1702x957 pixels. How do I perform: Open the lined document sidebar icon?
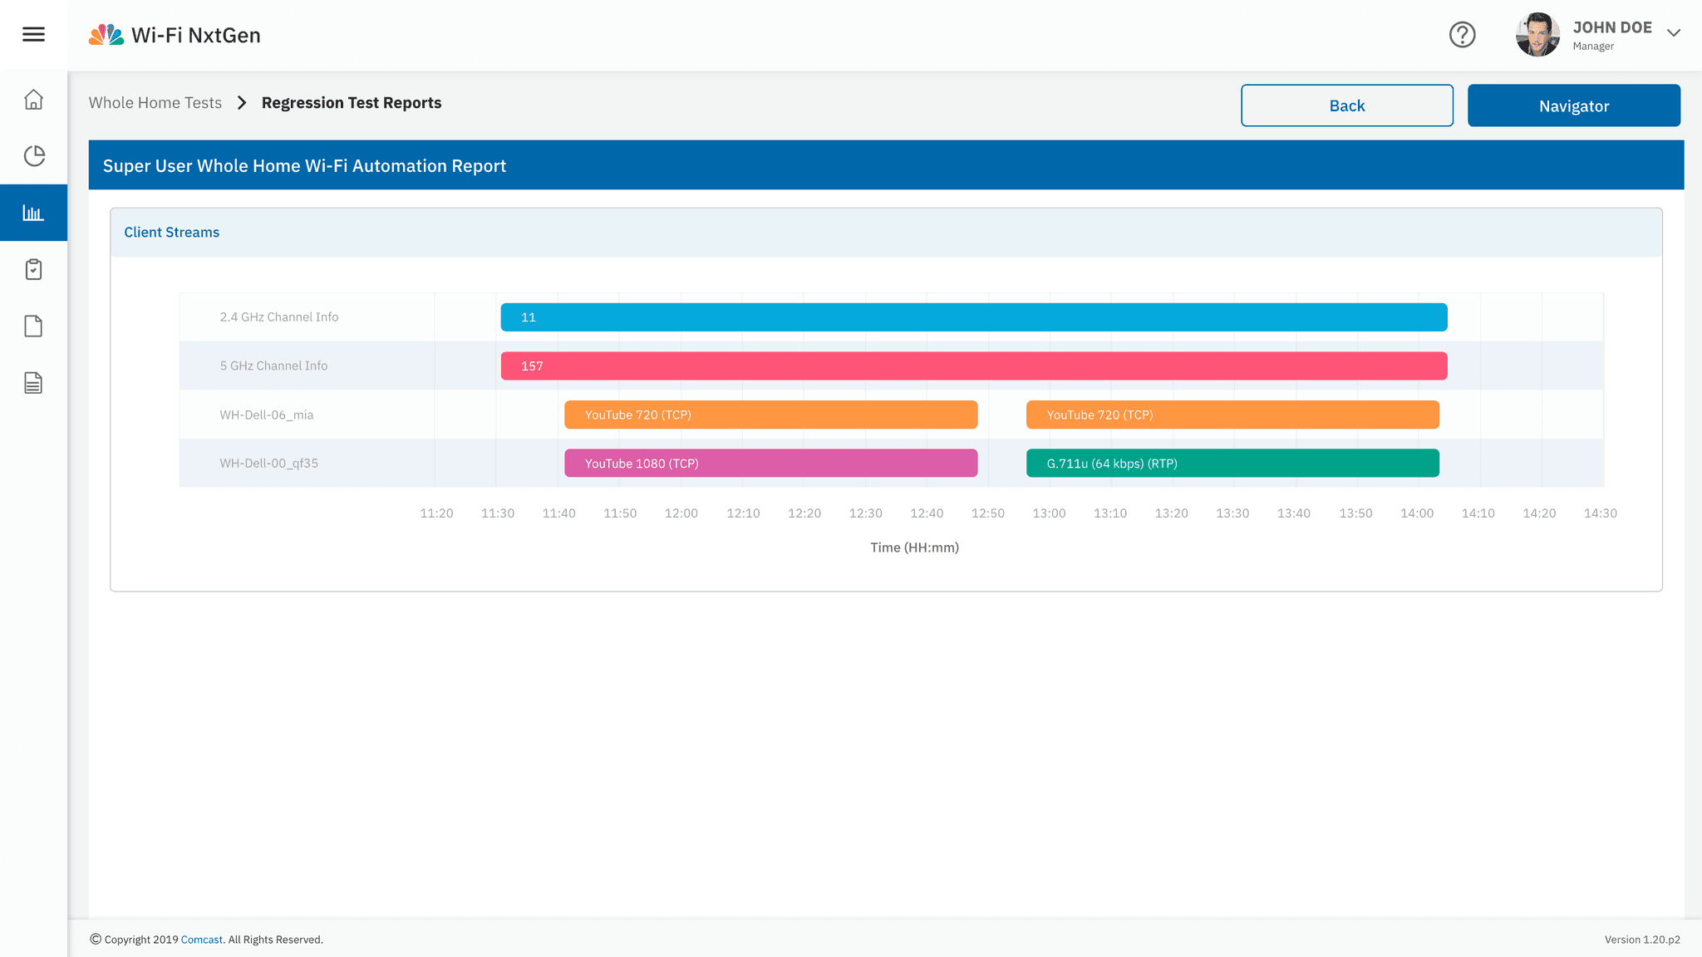tap(33, 383)
